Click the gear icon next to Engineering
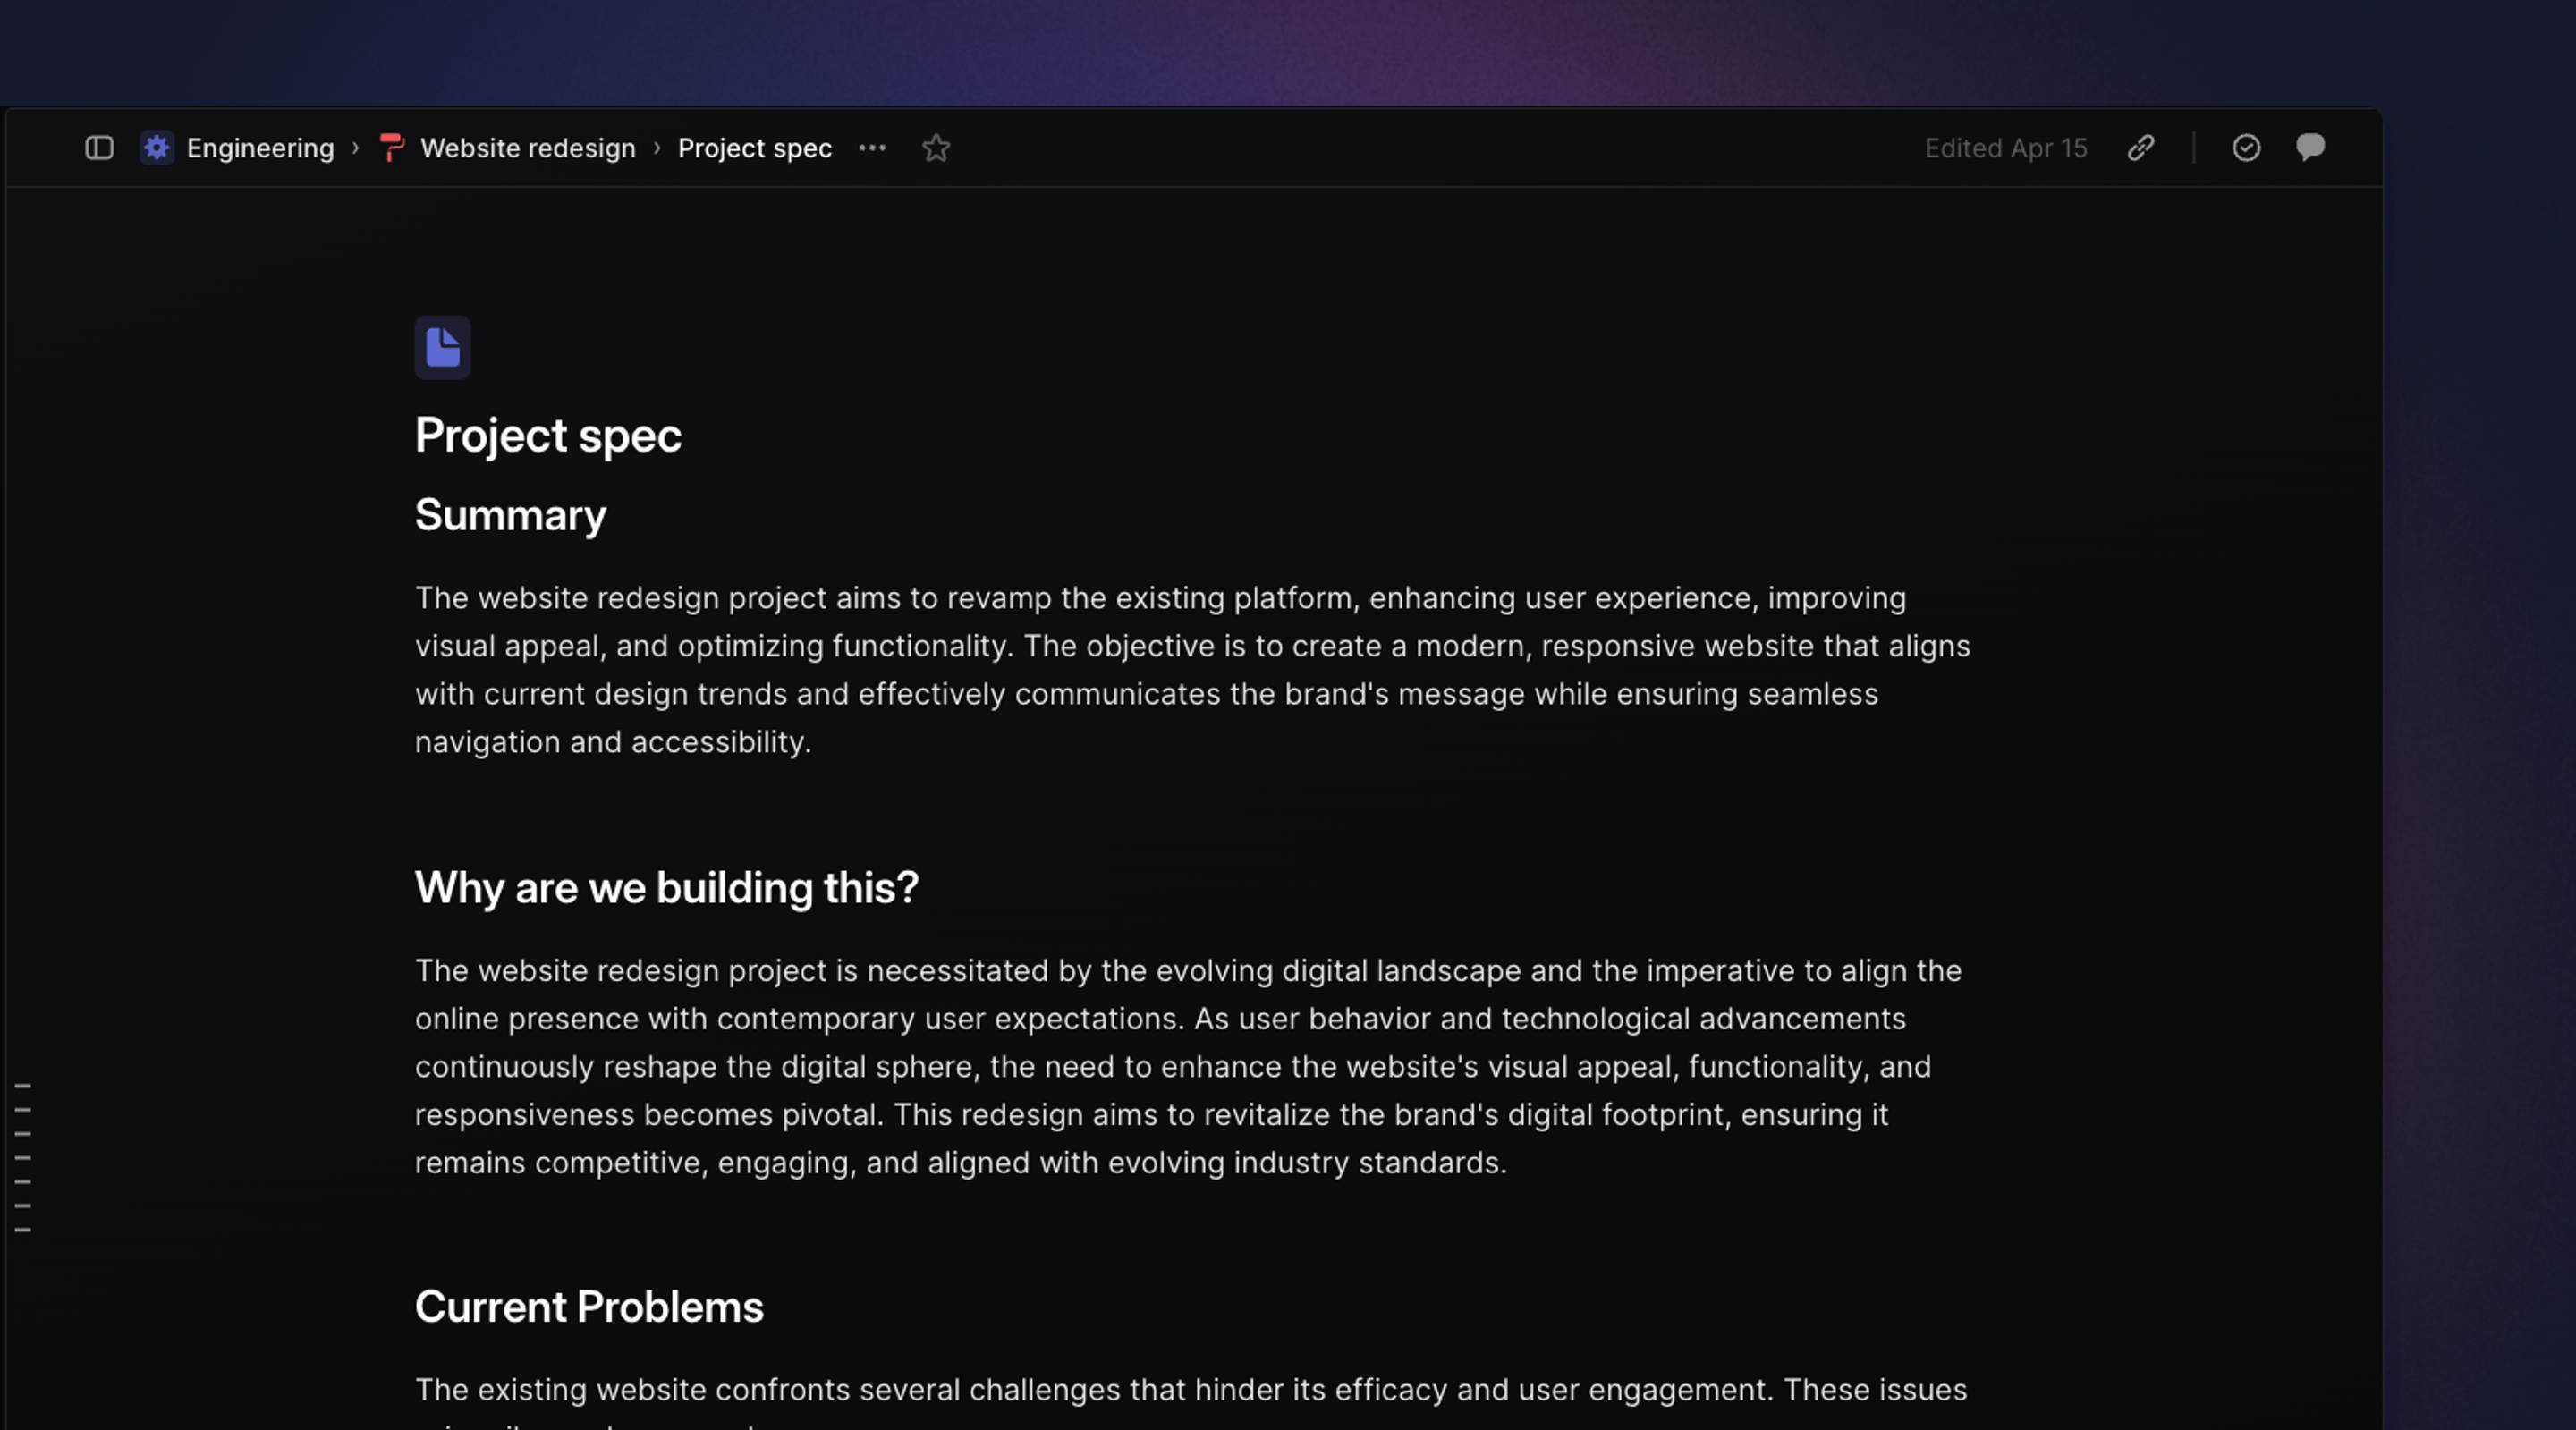 coord(157,147)
